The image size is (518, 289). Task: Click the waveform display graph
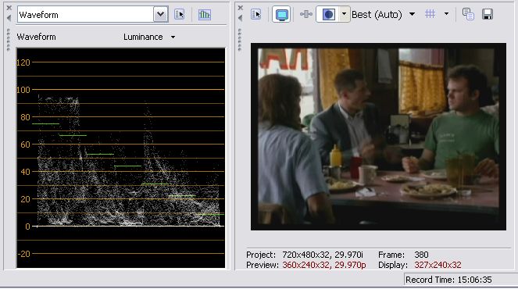coord(121,158)
